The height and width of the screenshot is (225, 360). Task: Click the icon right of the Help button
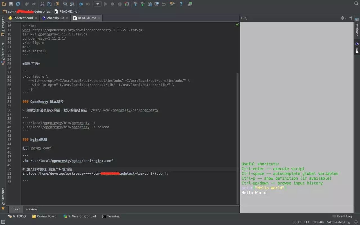(190, 4)
